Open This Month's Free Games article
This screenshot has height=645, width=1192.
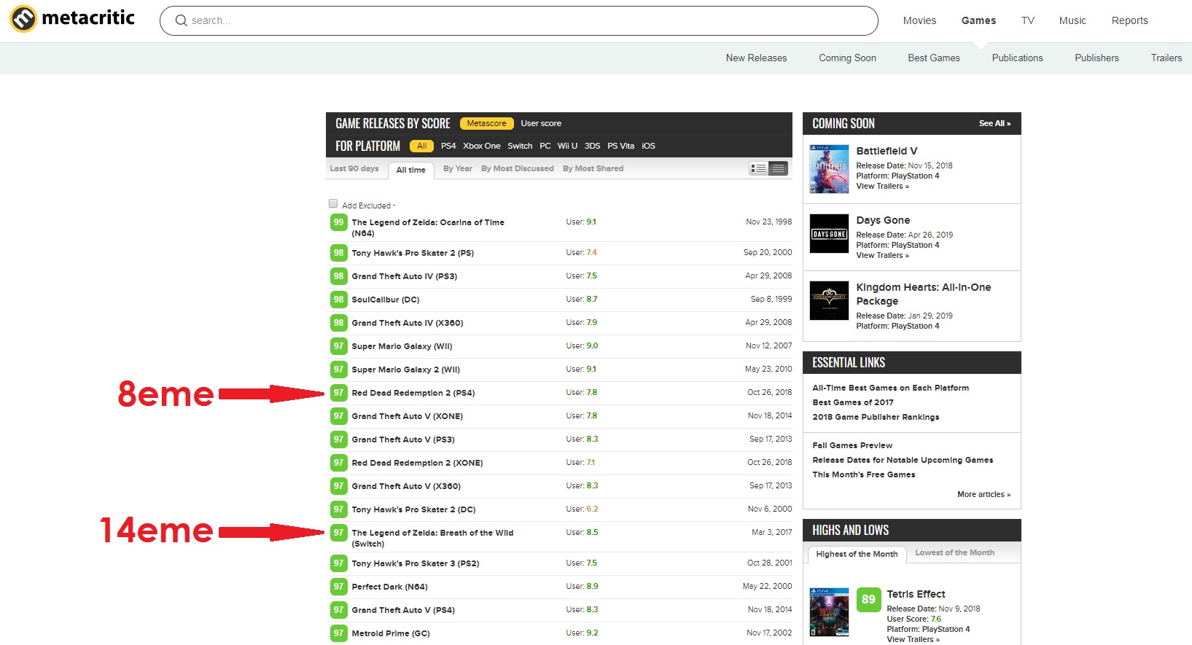point(863,475)
